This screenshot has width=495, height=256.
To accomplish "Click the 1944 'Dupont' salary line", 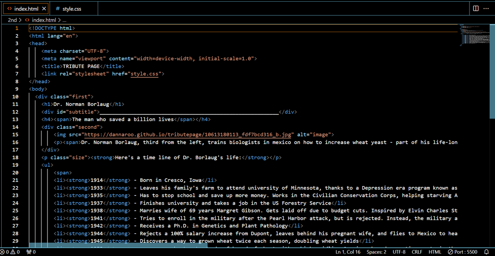I will pyautogui.click(x=255, y=233).
